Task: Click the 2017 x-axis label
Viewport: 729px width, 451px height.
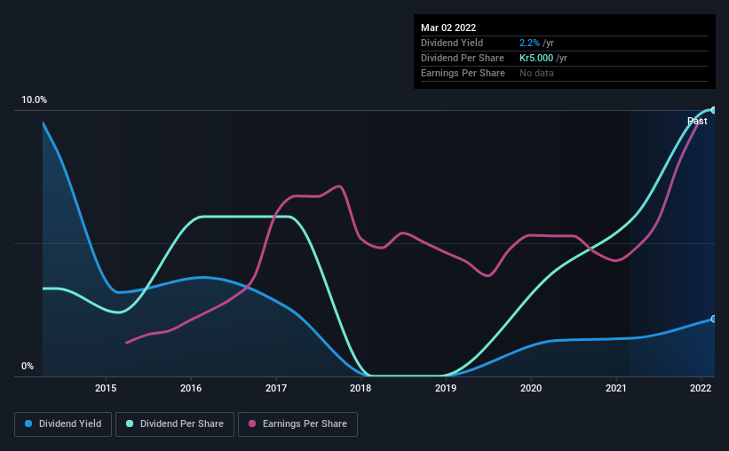Action: [x=276, y=388]
